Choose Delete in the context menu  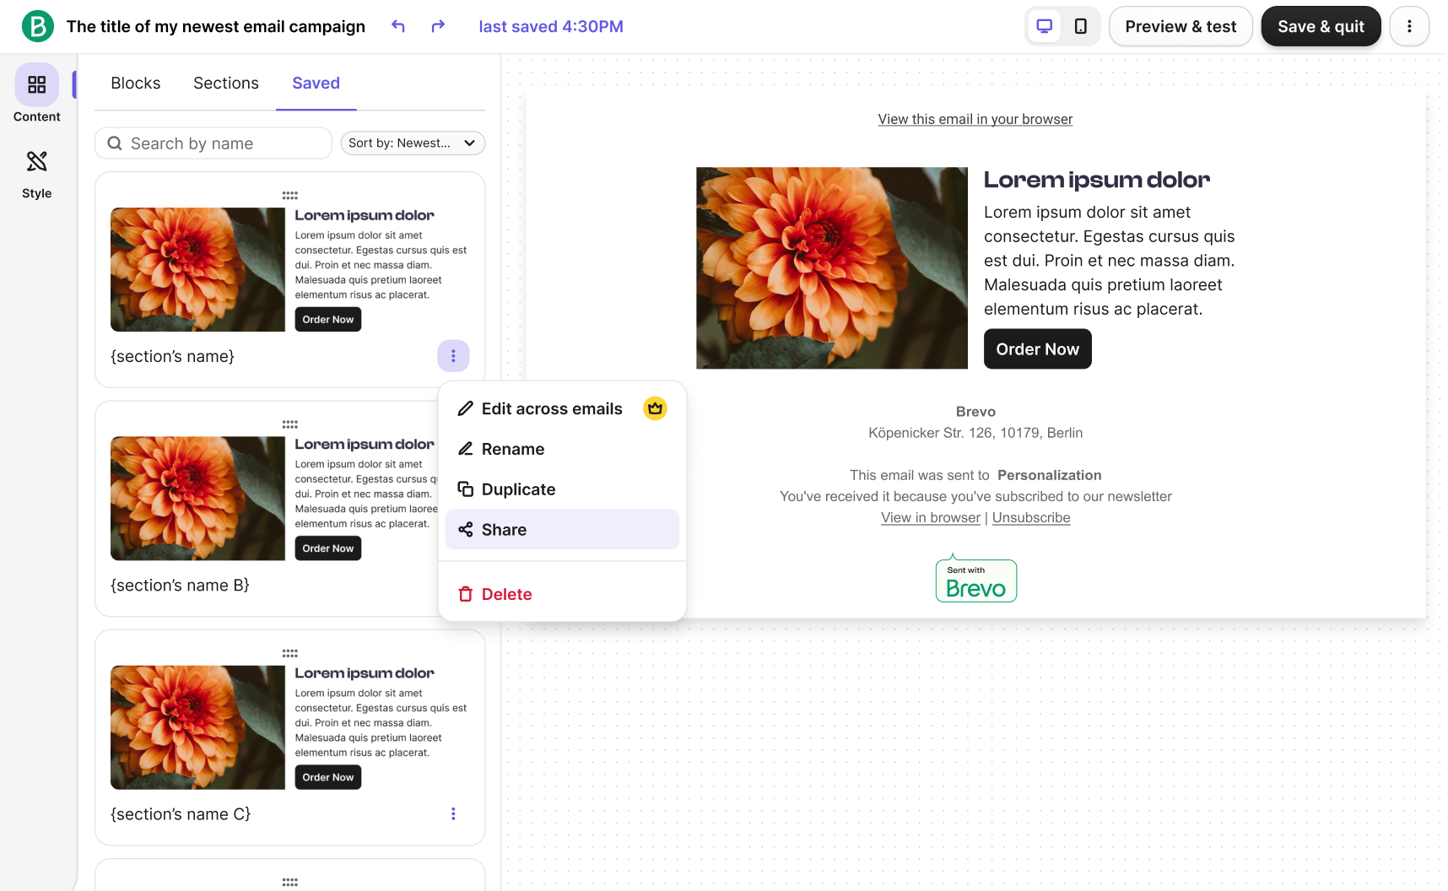click(506, 594)
